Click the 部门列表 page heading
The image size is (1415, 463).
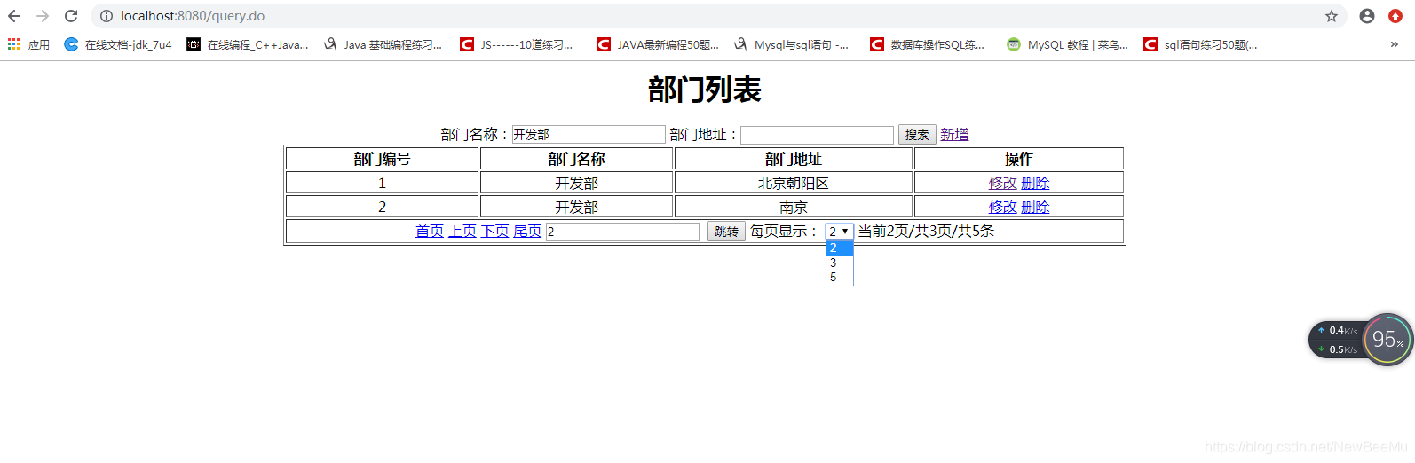coord(705,90)
